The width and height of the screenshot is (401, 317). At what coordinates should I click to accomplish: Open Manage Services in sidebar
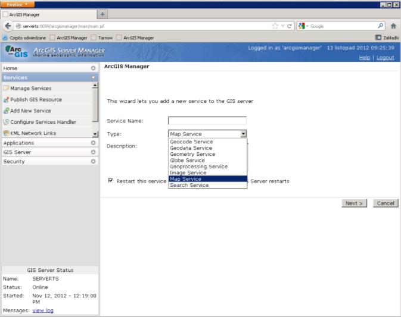(x=31, y=88)
